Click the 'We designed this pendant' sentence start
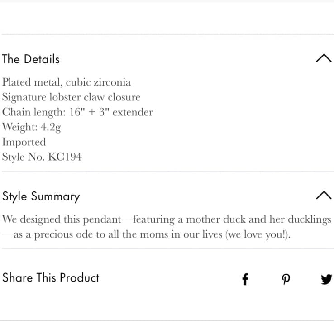 click(62, 219)
